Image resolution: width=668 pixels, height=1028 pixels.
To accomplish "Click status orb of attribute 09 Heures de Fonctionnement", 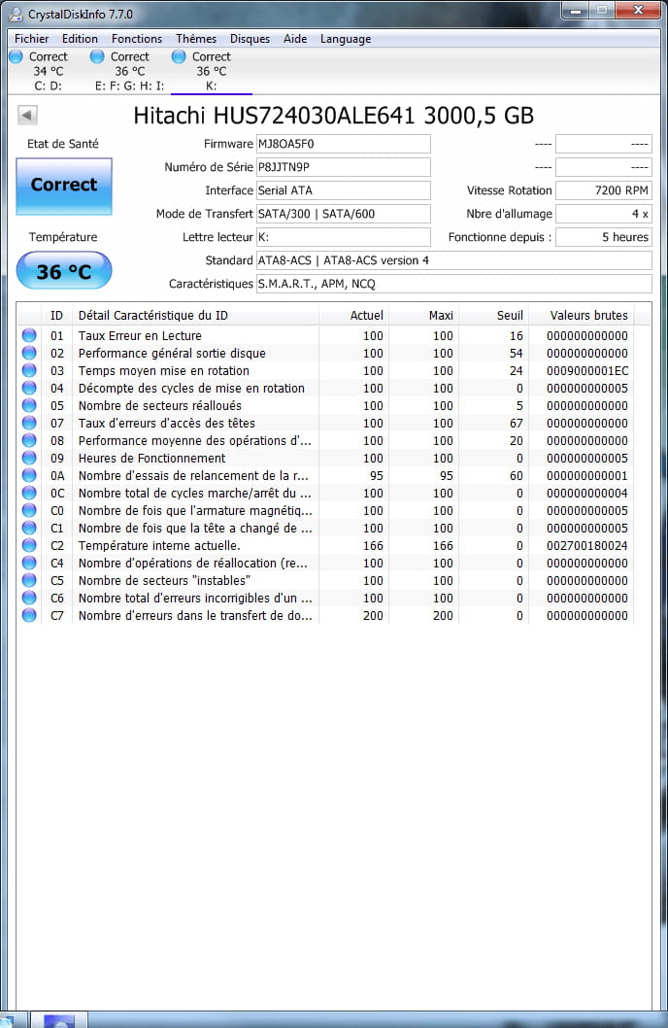I will coord(29,458).
